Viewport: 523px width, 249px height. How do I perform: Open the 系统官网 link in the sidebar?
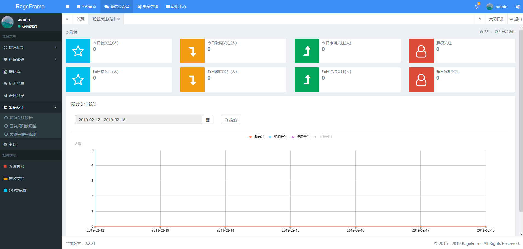point(31,166)
